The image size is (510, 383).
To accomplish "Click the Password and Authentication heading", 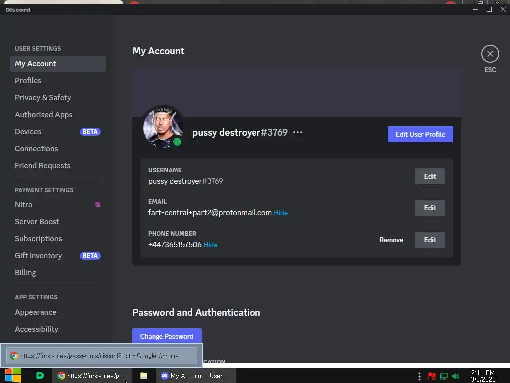I will [x=196, y=312].
